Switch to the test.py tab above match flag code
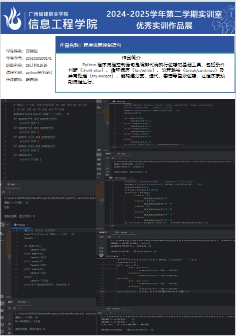Viewport: 236px width, 336px height. [120, 178]
